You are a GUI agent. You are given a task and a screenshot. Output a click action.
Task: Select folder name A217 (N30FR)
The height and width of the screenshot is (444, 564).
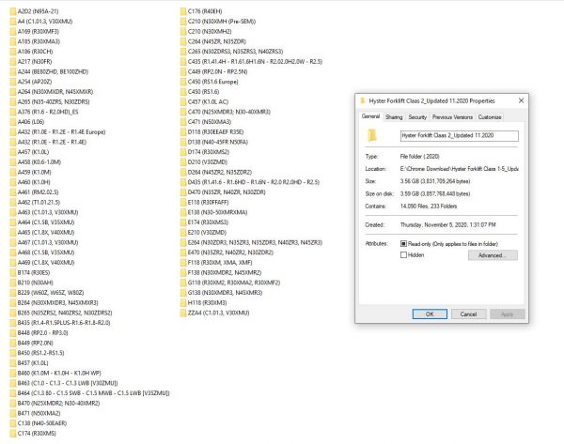click(35, 62)
